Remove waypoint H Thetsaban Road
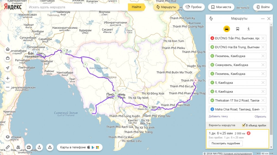277x155 pixels. (263, 100)
